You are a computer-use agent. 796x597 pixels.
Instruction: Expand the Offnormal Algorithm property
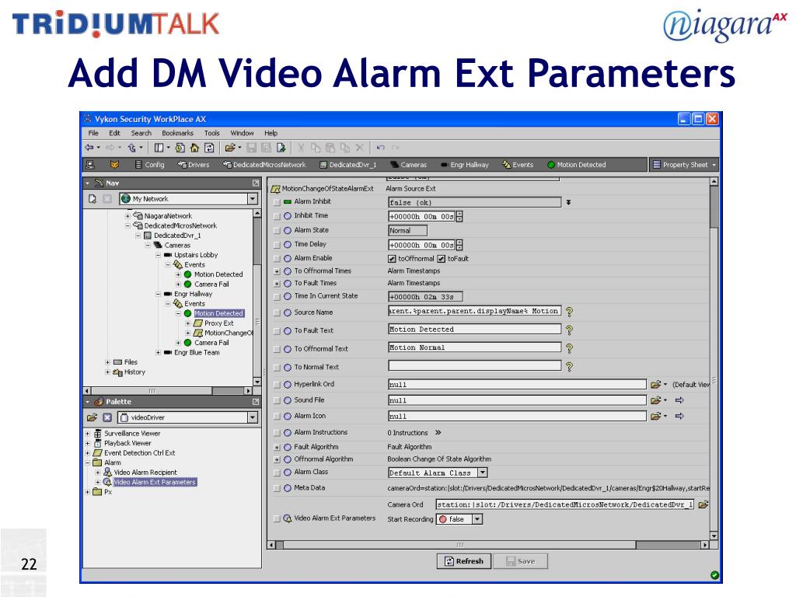(277, 460)
